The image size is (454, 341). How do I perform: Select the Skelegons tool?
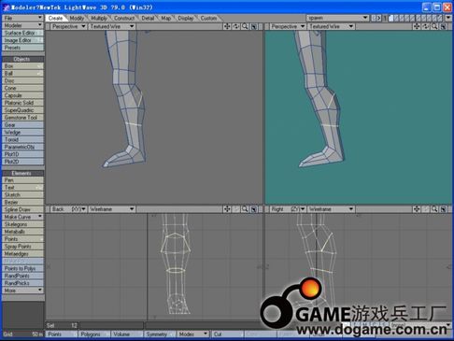tap(22, 224)
